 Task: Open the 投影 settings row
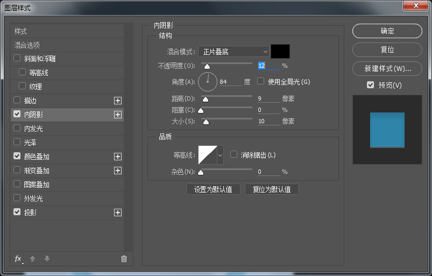click(x=67, y=213)
